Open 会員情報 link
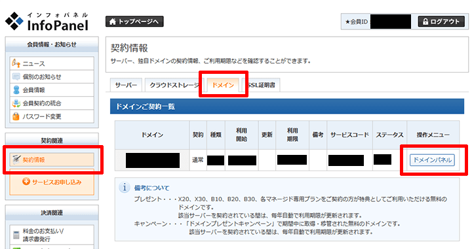Screen dimensions: 472x249 [52, 90]
